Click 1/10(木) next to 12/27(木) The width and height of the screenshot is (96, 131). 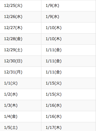click(x=68, y=28)
